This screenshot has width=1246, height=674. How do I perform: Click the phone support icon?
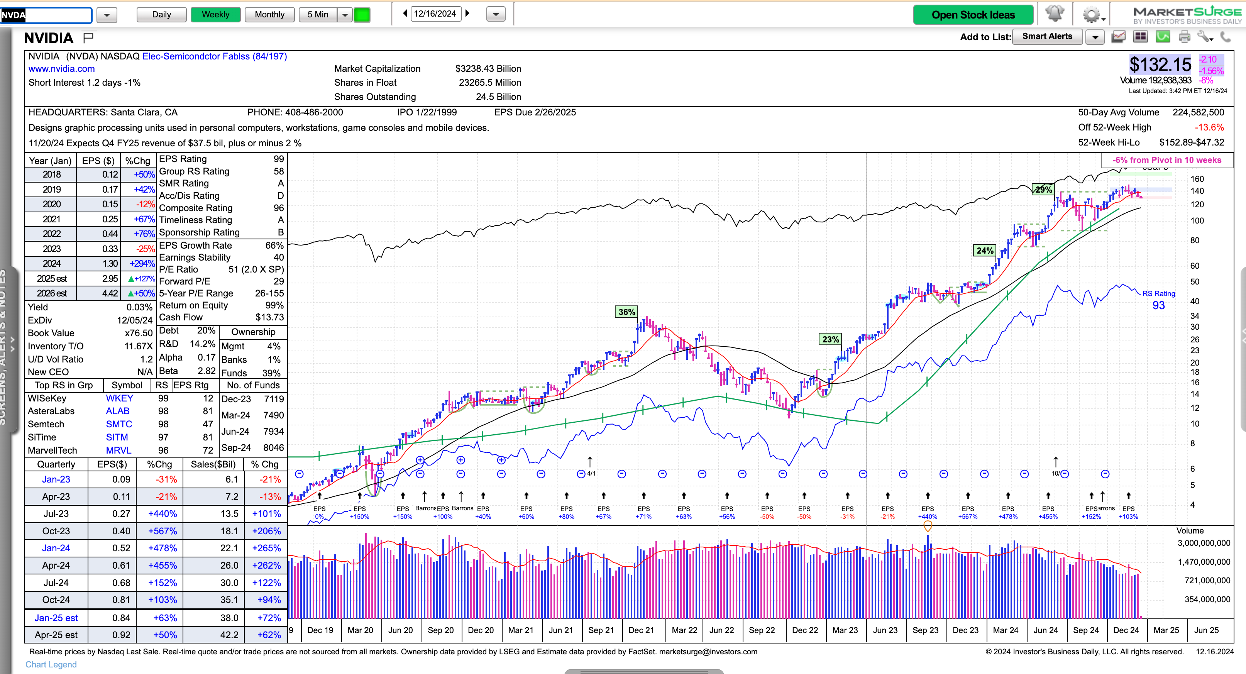(1225, 37)
